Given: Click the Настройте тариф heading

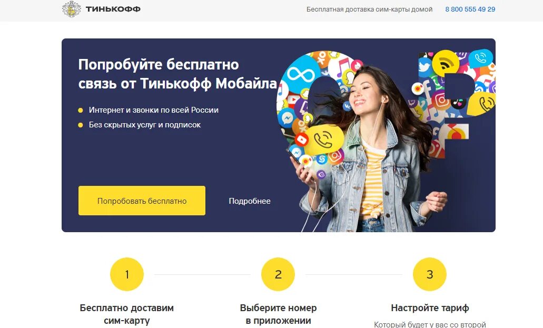Looking at the screenshot, I should (430, 308).
